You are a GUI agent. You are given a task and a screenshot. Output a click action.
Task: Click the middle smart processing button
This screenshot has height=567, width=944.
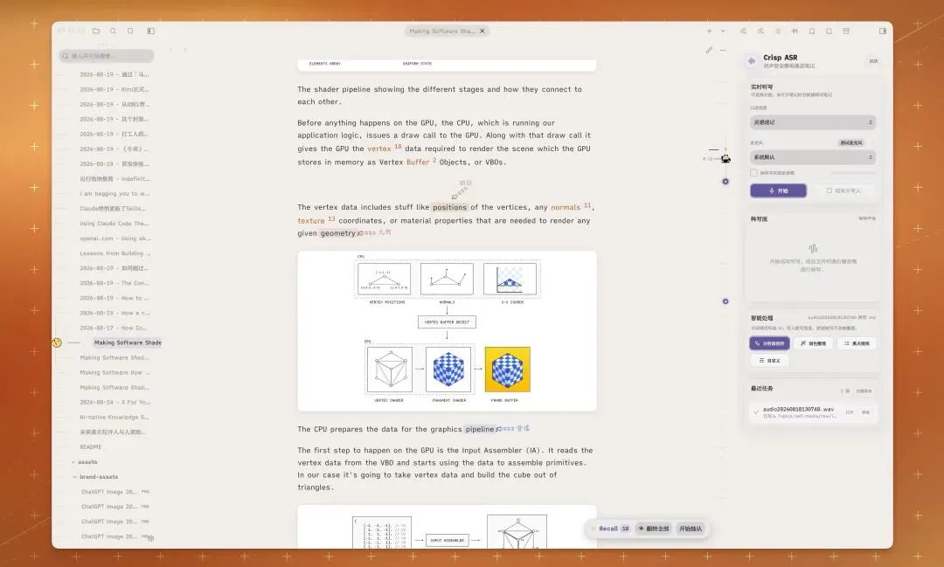813,343
